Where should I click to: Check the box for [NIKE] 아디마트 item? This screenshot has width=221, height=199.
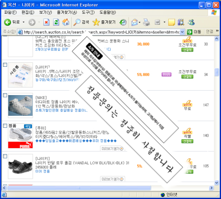5,95
